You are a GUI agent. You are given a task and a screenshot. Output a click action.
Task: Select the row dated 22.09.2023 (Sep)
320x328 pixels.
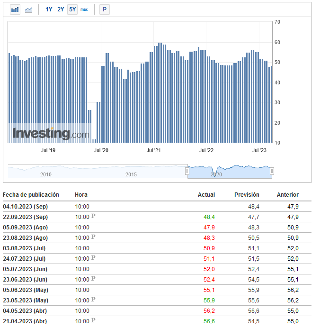157,217
